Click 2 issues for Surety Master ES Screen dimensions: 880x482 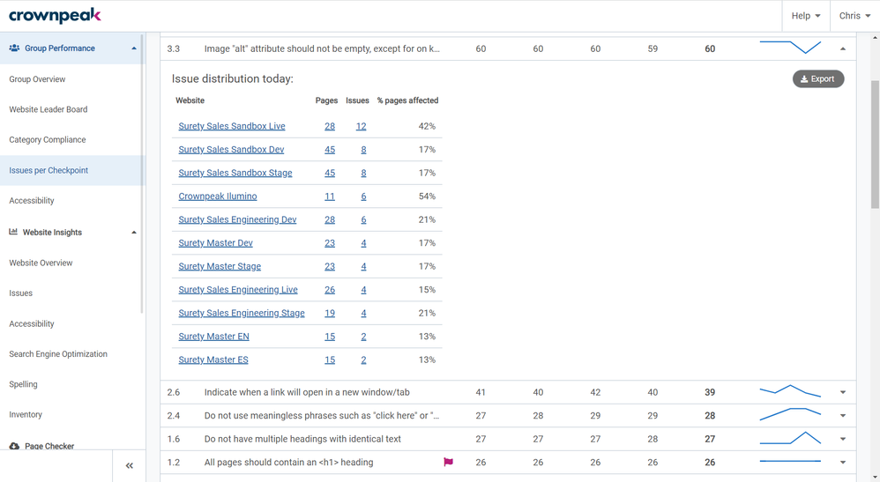point(363,360)
